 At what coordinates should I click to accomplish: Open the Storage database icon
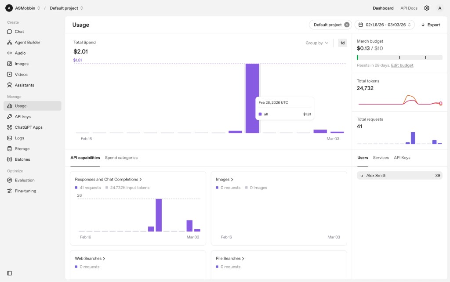(x=10, y=148)
